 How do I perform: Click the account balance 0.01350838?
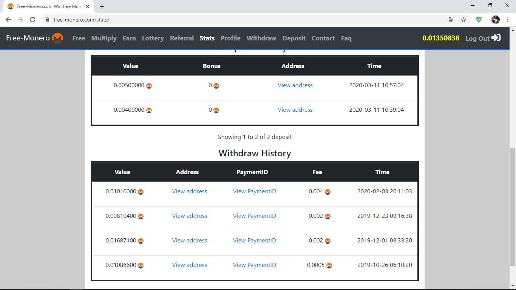(441, 38)
